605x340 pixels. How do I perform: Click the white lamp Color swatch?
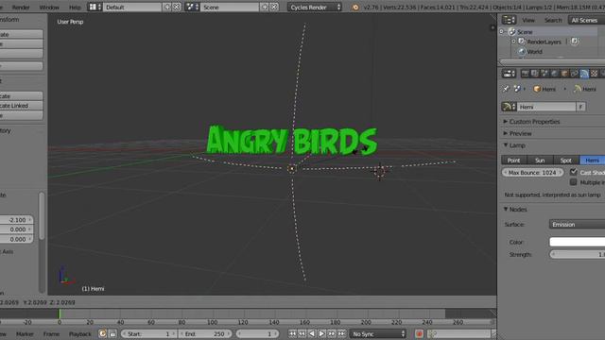click(578, 242)
